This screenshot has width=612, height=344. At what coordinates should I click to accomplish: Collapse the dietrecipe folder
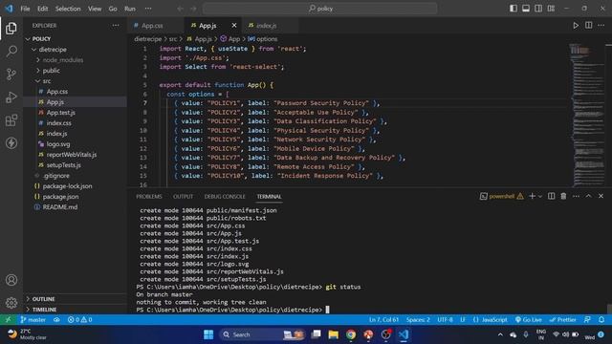(34, 50)
